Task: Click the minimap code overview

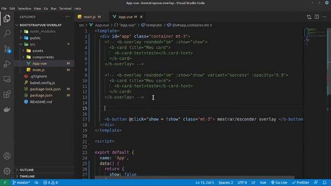Action: tap(315, 37)
